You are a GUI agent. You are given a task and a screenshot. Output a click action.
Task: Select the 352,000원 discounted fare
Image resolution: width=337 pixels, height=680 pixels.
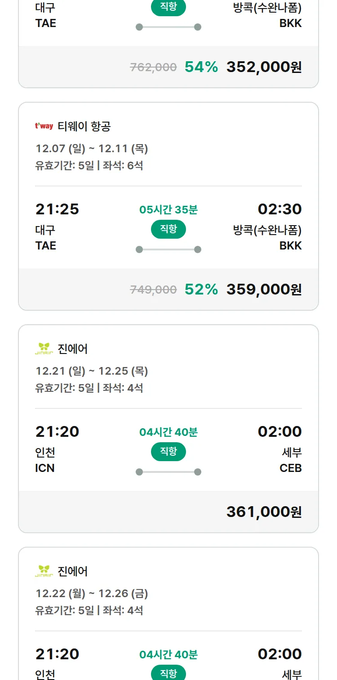click(264, 67)
